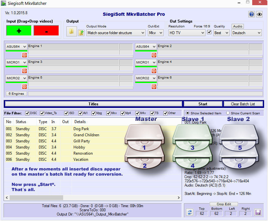Click the batch list scroll right arrow
268x221 pixels.
(178, 197)
